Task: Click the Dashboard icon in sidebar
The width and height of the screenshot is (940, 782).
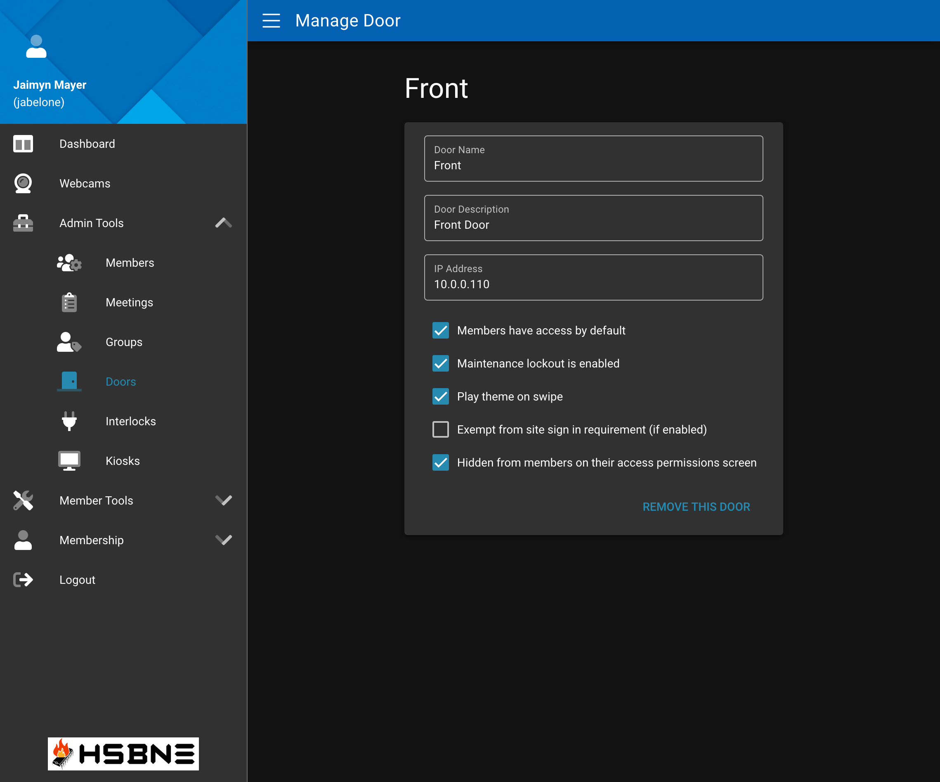Action: pyautogui.click(x=23, y=144)
